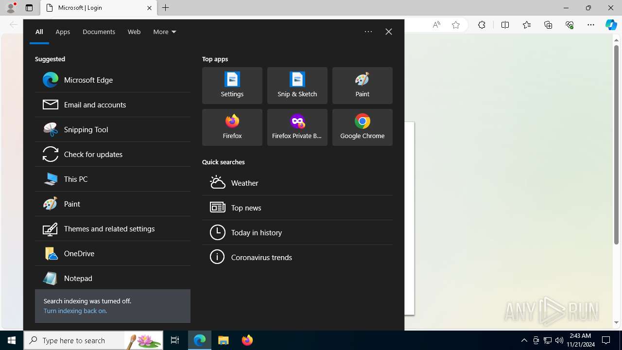Screen dimensions: 622x350
Task: Launch Firefox tile in Top apps
Action: pyautogui.click(x=232, y=127)
